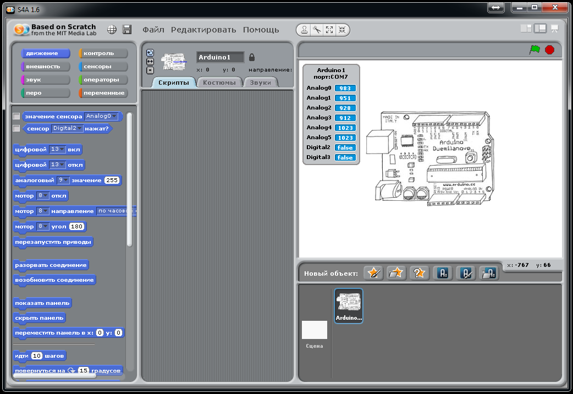Image resolution: width=573 pixels, height=394 pixels.
Task: Select the scissors delete tool
Action: tap(317, 30)
